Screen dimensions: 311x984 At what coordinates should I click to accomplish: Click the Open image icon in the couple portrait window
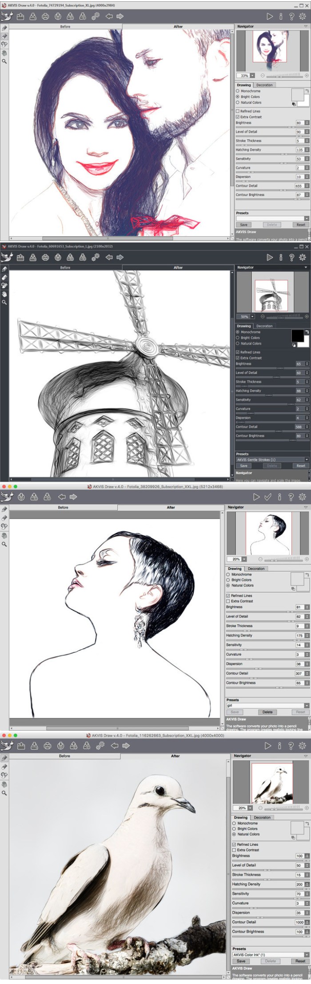pyautogui.click(x=20, y=16)
